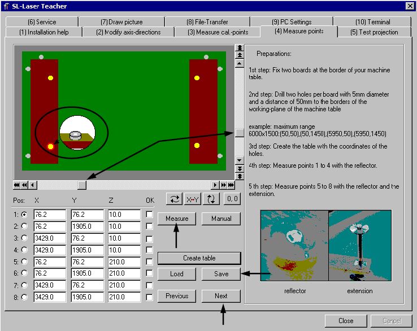Check the OK box for position 8
The image size is (417, 331).
pos(149,297)
